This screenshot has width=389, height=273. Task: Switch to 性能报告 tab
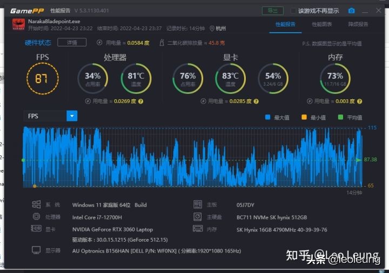click(285, 24)
